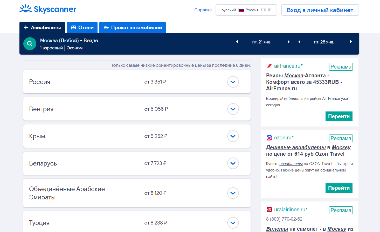The width and height of the screenshot is (380, 232).
Task: Click Перейти in the Ozon ad
Action: point(339,188)
